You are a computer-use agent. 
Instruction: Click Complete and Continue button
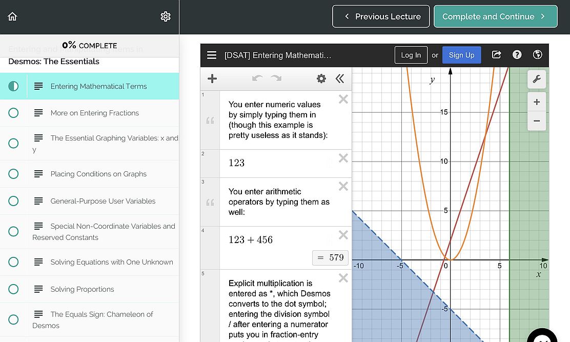coord(496,16)
